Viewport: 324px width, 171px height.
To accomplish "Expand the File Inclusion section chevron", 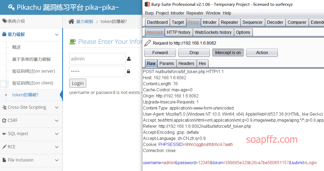I will pyautogui.click(x=57, y=160).
